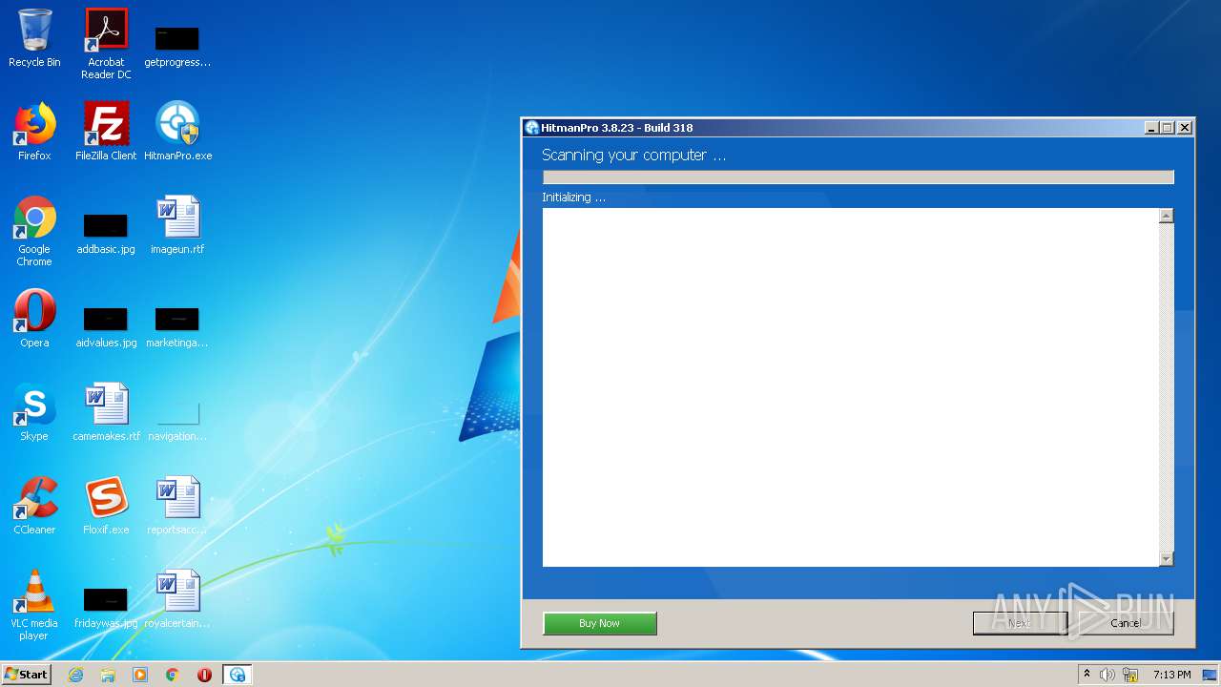Click the scan progress bar

(858, 177)
